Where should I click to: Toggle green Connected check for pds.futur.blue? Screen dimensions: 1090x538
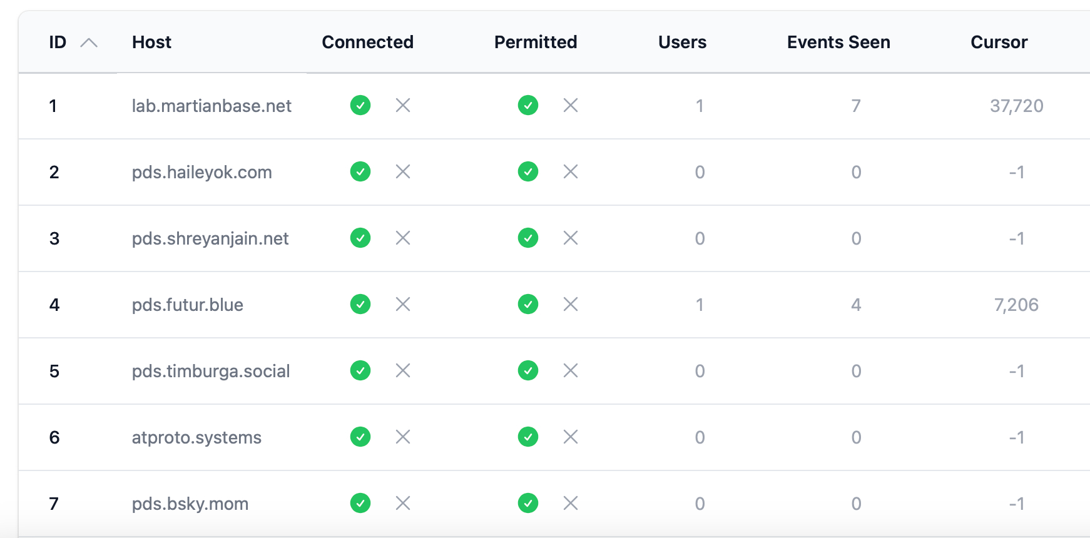point(360,305)
